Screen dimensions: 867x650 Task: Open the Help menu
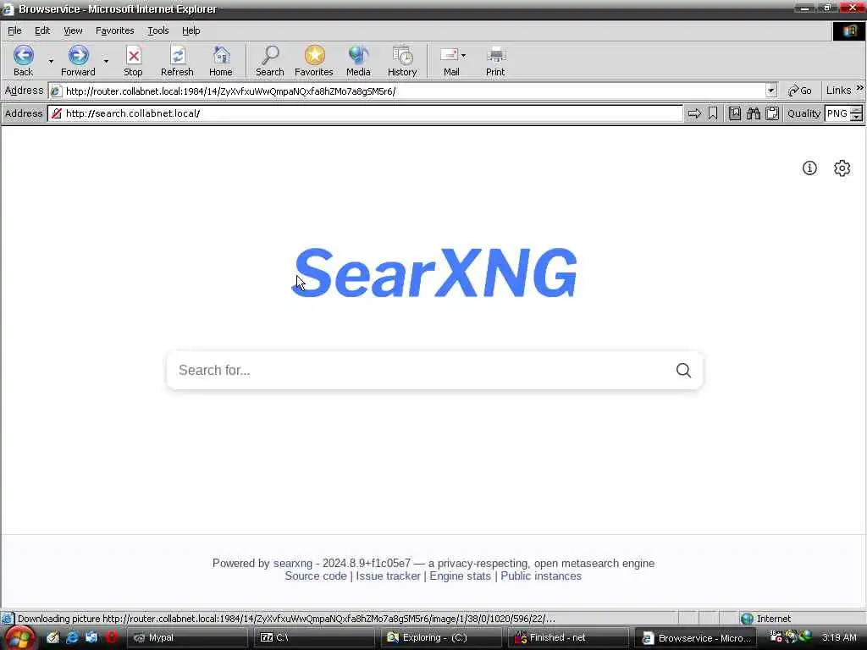tap(191, 31)
